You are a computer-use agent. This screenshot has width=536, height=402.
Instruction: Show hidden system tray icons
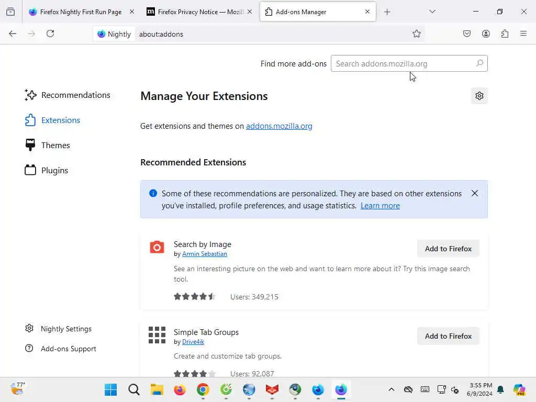point(392,389)
